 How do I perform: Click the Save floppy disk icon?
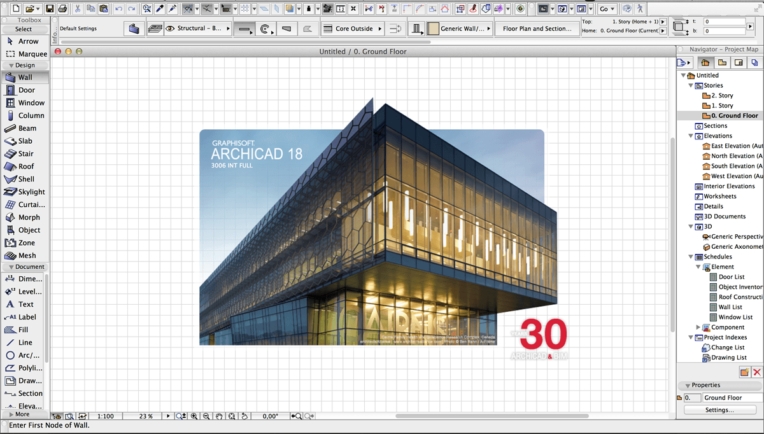[x=48, y=9]
